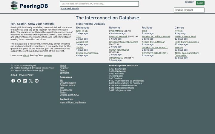Open the CYBERMAX network
This screenshot has height=134, width=215.
(x=115, y=31)
